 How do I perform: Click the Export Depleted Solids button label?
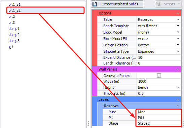120,4
